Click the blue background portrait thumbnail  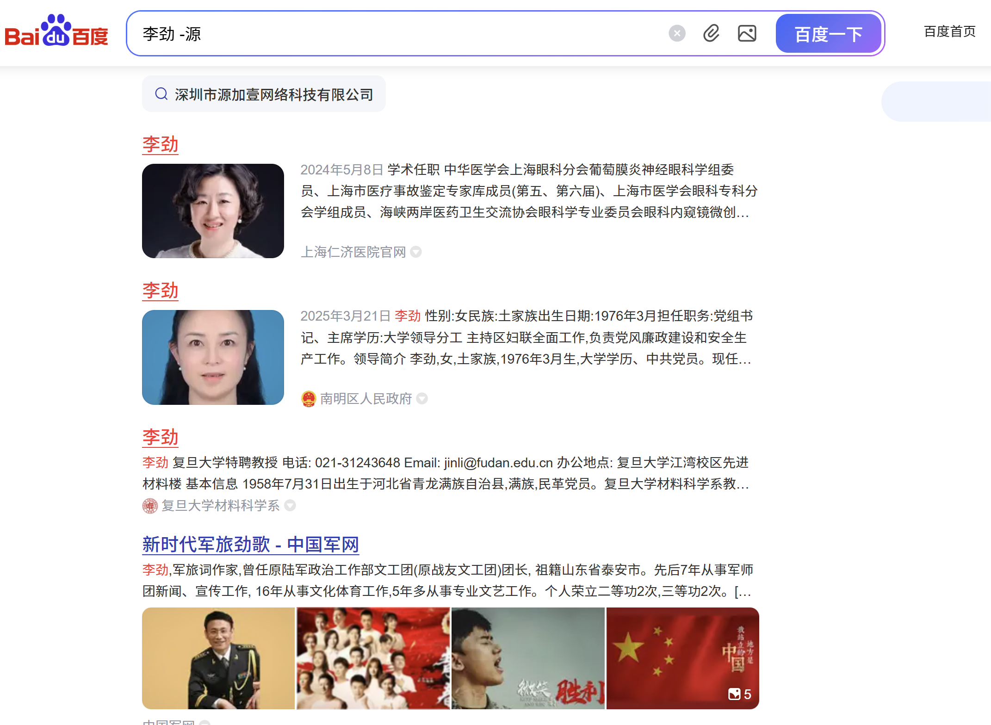213,357
